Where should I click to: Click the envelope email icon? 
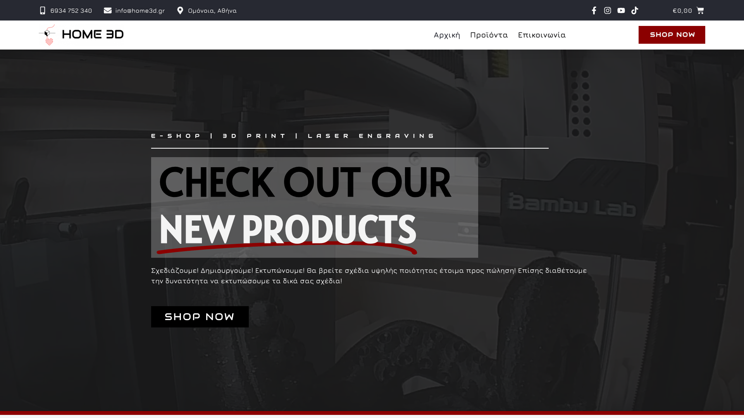pyautogui.click(x=108, y=10)
